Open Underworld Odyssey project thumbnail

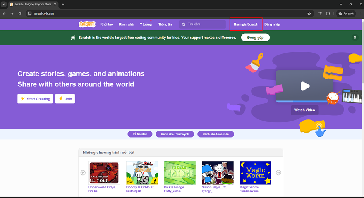pyautogui.click(x=104, y=173)
